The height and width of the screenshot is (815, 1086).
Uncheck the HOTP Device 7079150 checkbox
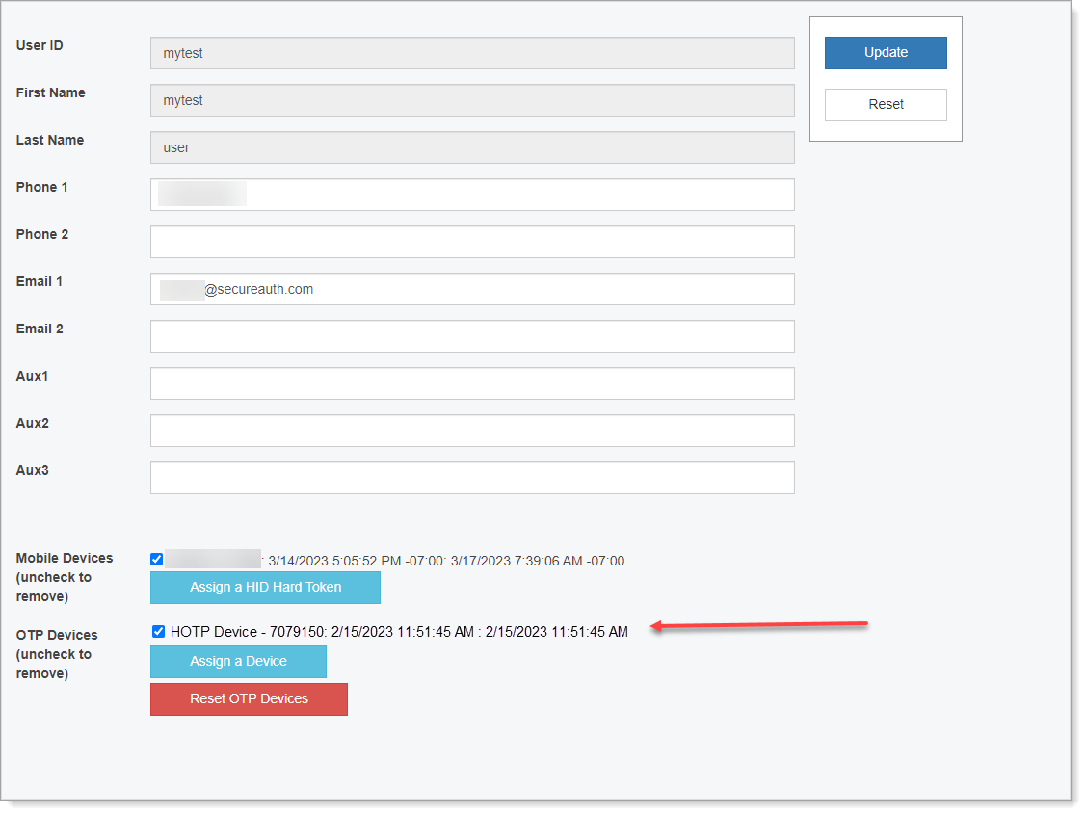pyautogui.click(x=158, y=632)
